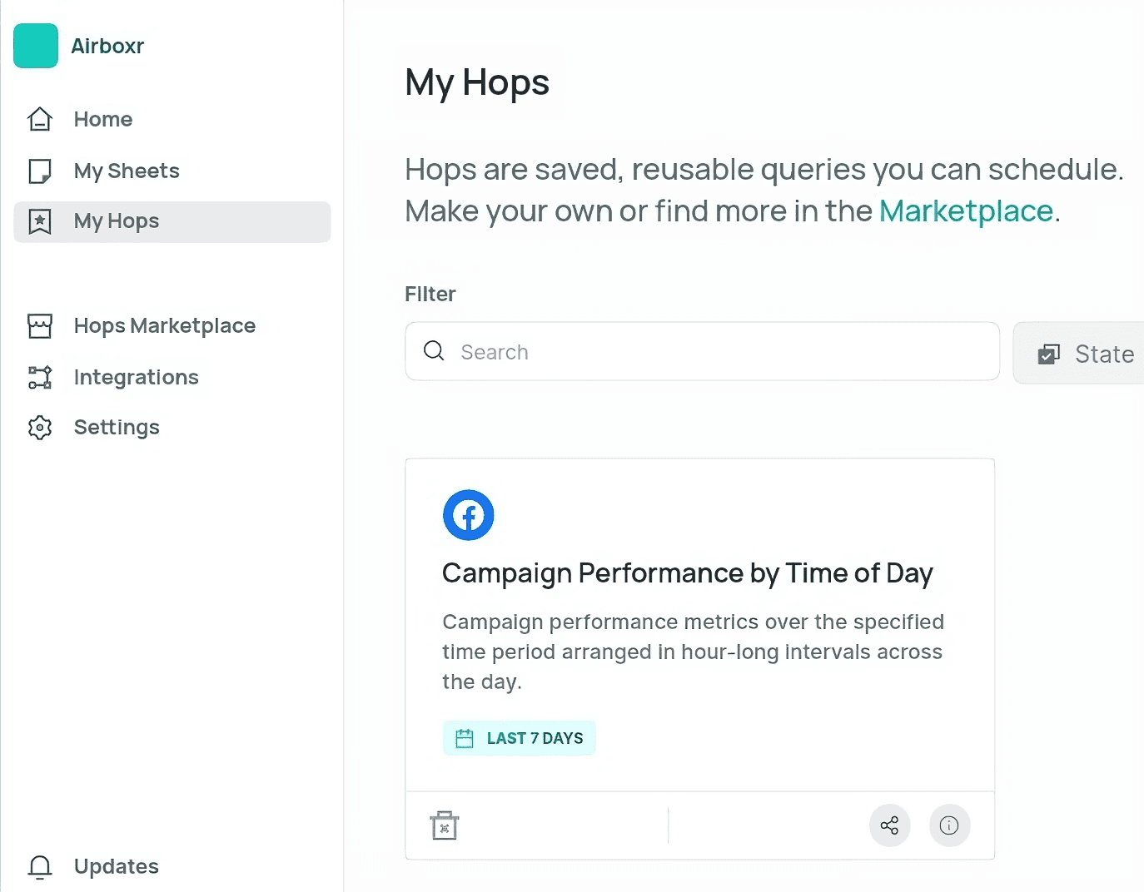
Task: Click the Updates bell icon
Action: (x=40, y=867)
